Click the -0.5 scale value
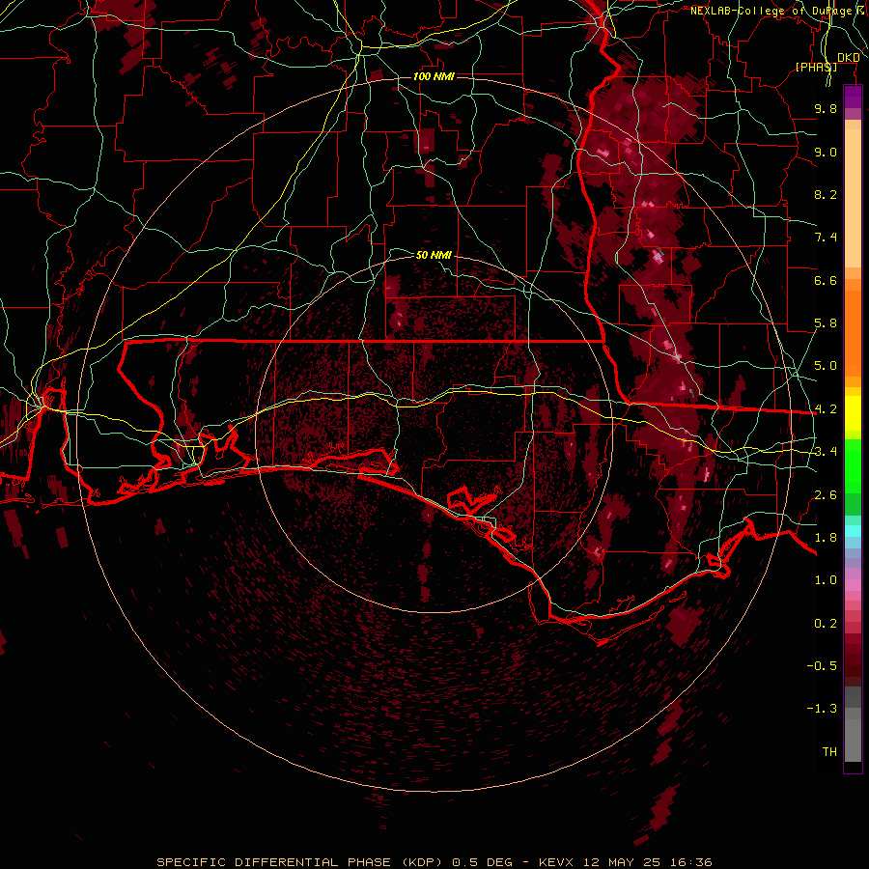 [822, 666]
